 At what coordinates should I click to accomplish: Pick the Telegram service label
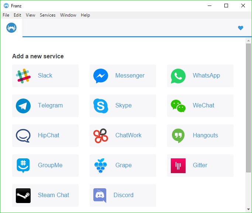coord(50,105)
